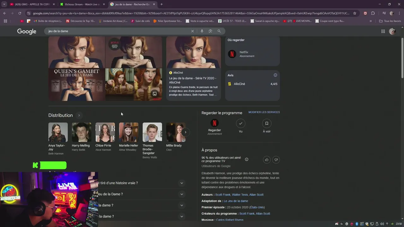Click in the Google search field

click(x=118, y=31)
